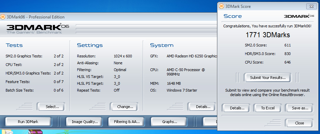Click SM2.0 Graphics Tests label
This screenshot has width=320, height=134.
point(24,56)
